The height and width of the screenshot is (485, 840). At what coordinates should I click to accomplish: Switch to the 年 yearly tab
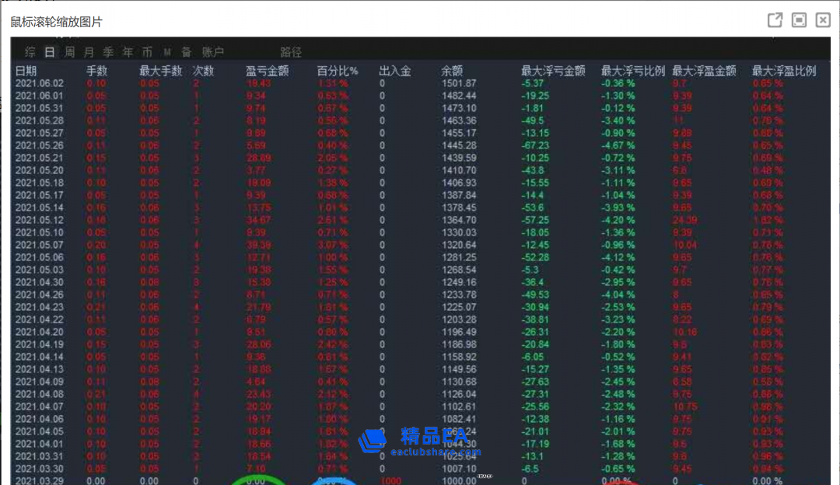pyautogui.click(x=128, y=52)
